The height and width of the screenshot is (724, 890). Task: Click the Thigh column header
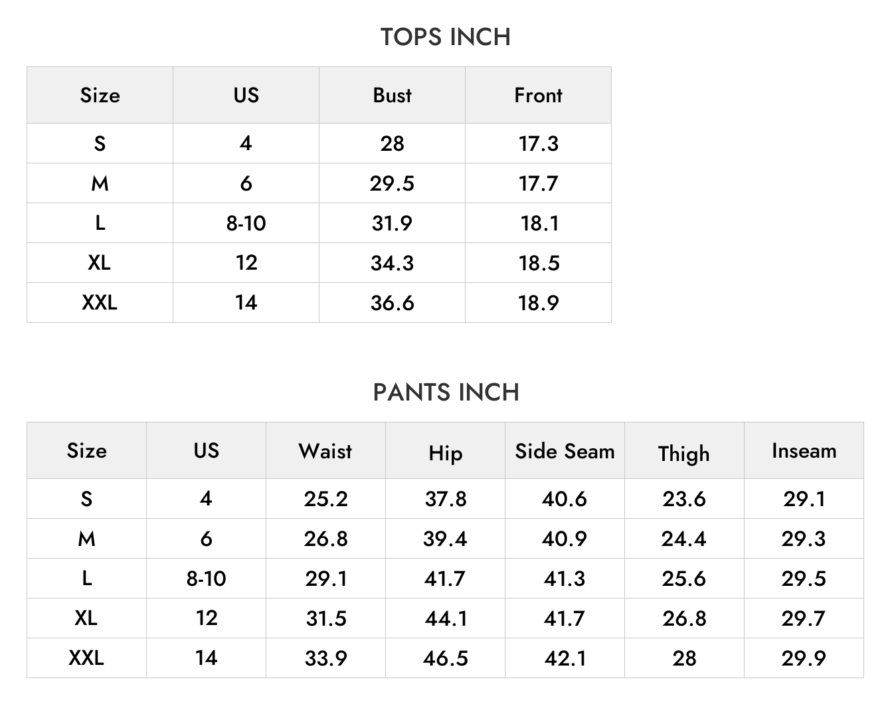point(684,454)
